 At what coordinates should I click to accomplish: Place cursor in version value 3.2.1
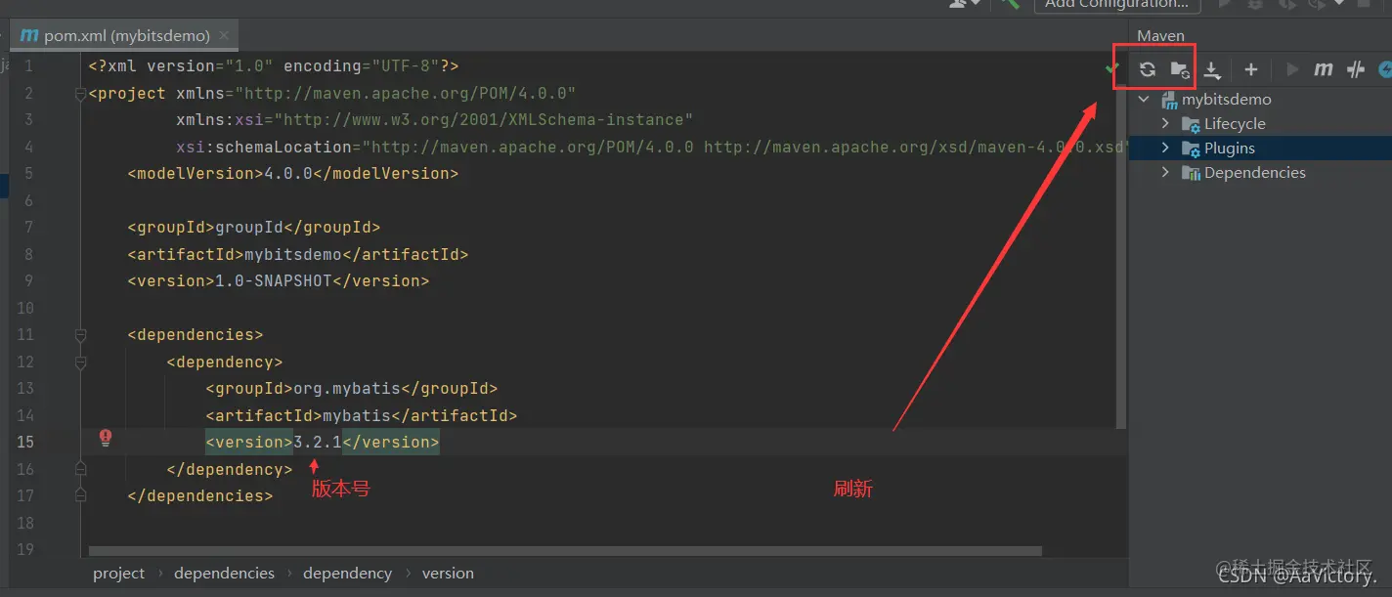click(x=318, y=442)
